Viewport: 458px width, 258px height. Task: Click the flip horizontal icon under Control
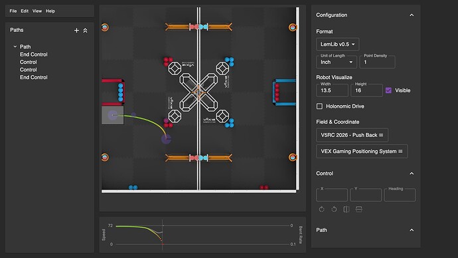(x=346, y=209)
